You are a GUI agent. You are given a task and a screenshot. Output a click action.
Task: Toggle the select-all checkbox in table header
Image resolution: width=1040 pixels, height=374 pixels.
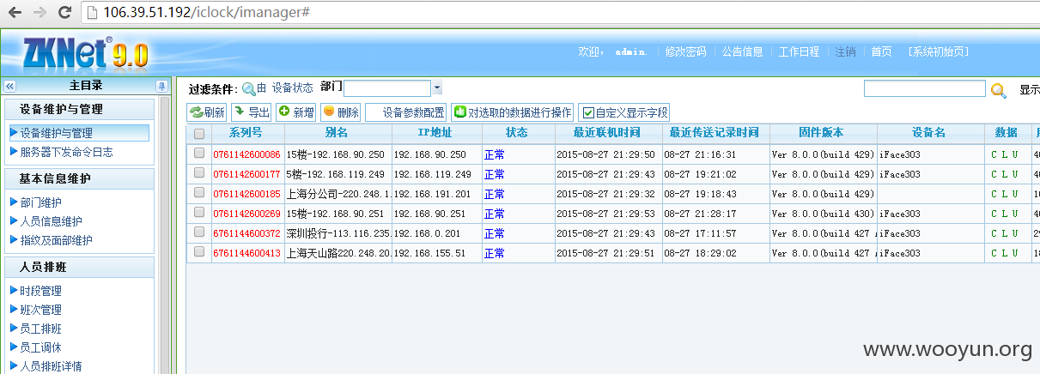[199, 134]
